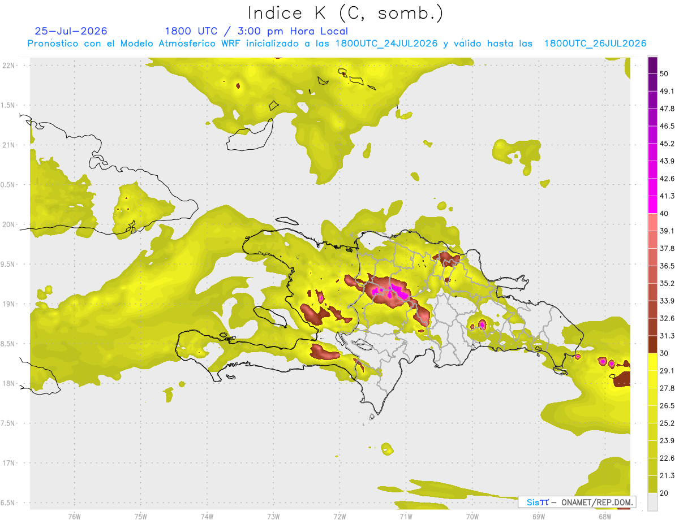Screen dimensions: 679x524
Task: Click legend value 27.8
Action: [667, 388]
